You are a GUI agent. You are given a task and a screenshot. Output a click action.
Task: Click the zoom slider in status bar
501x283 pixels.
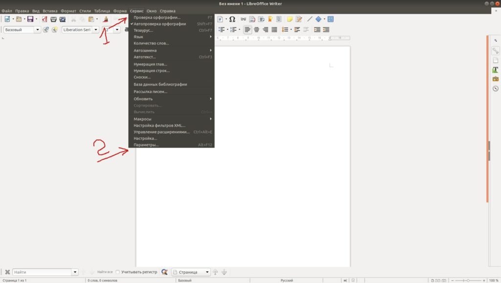[468, 281]
